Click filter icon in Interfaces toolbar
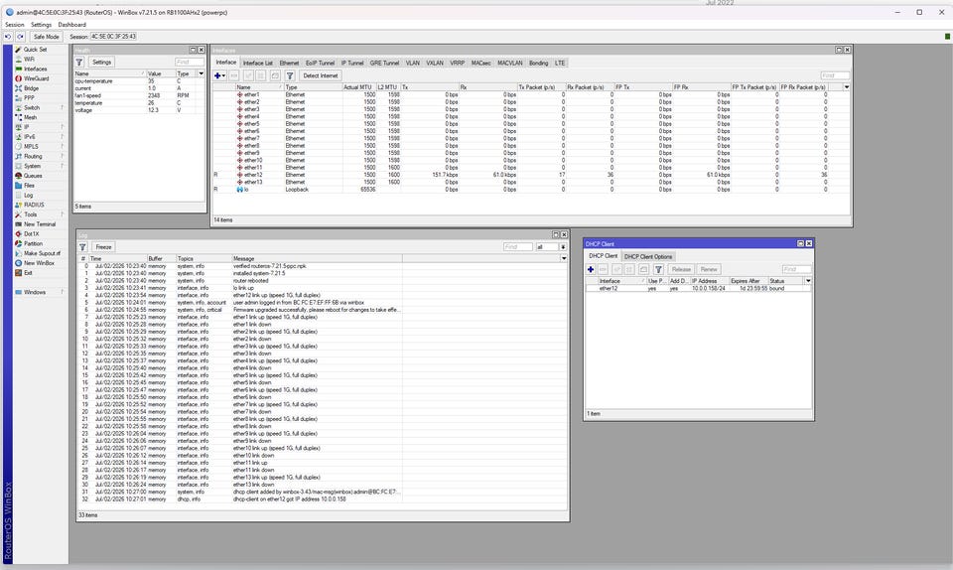This screenshot has height=570, width=953. 290,75
